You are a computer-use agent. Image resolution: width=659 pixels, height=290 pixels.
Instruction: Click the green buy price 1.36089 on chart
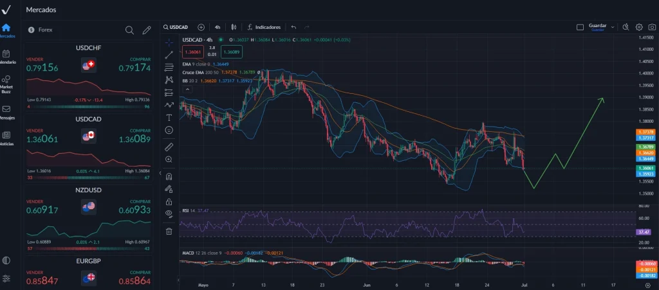pos(232,52)
